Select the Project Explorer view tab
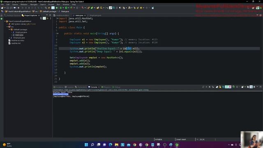 tap(30, 15)
